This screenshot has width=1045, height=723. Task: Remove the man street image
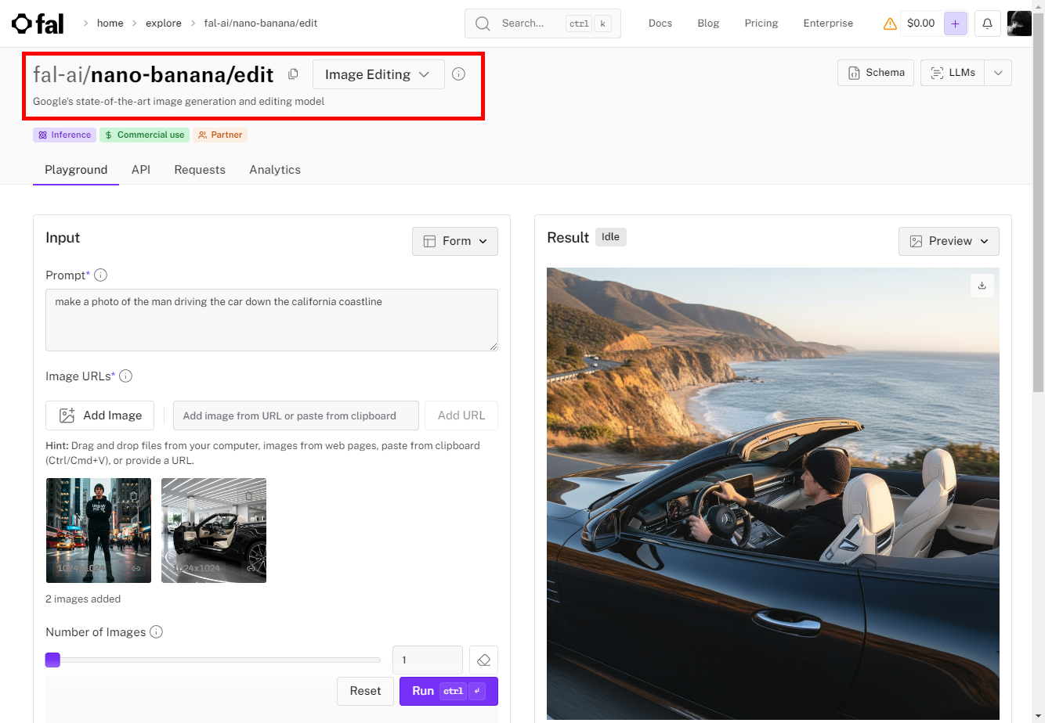click(134, 496)
